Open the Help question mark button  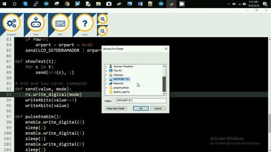click(85, 23)
